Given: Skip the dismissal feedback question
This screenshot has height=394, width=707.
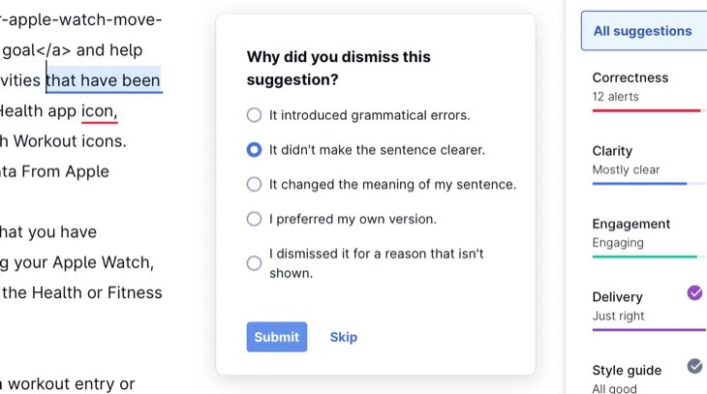Looking at the screenshot, I should click(343, 337).
